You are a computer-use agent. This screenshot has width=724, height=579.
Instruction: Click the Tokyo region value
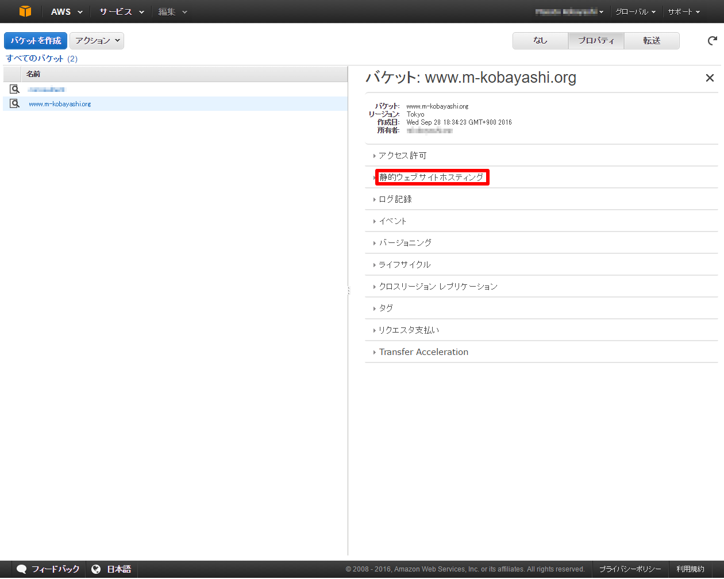[415, 114]
